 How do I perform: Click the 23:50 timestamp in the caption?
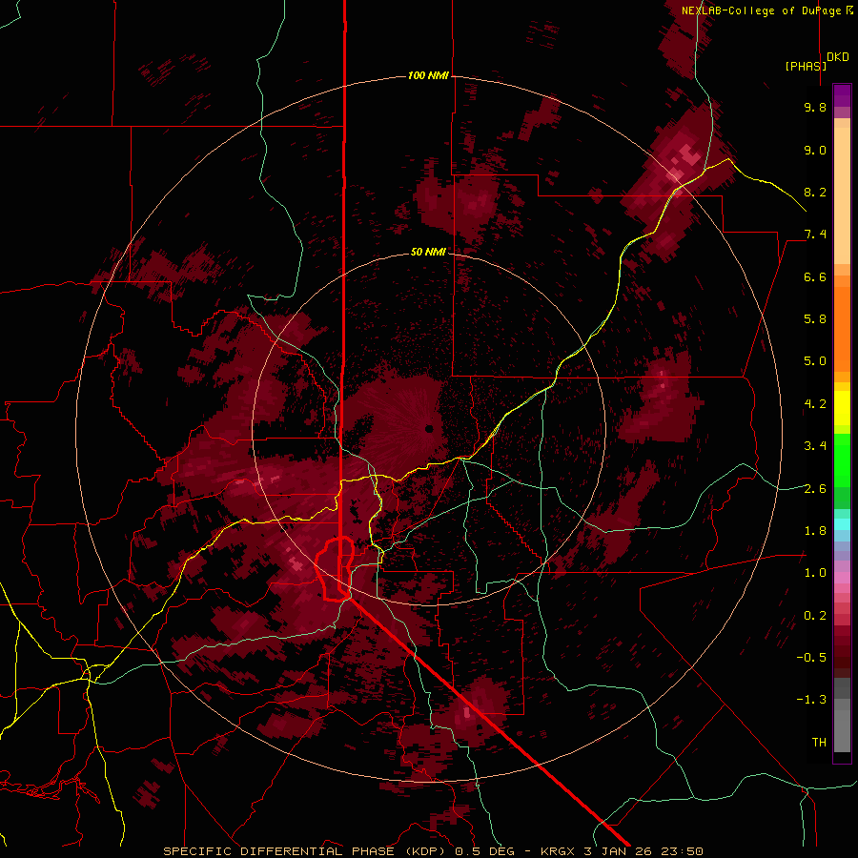pyautogui.click(x=684, y=851)
